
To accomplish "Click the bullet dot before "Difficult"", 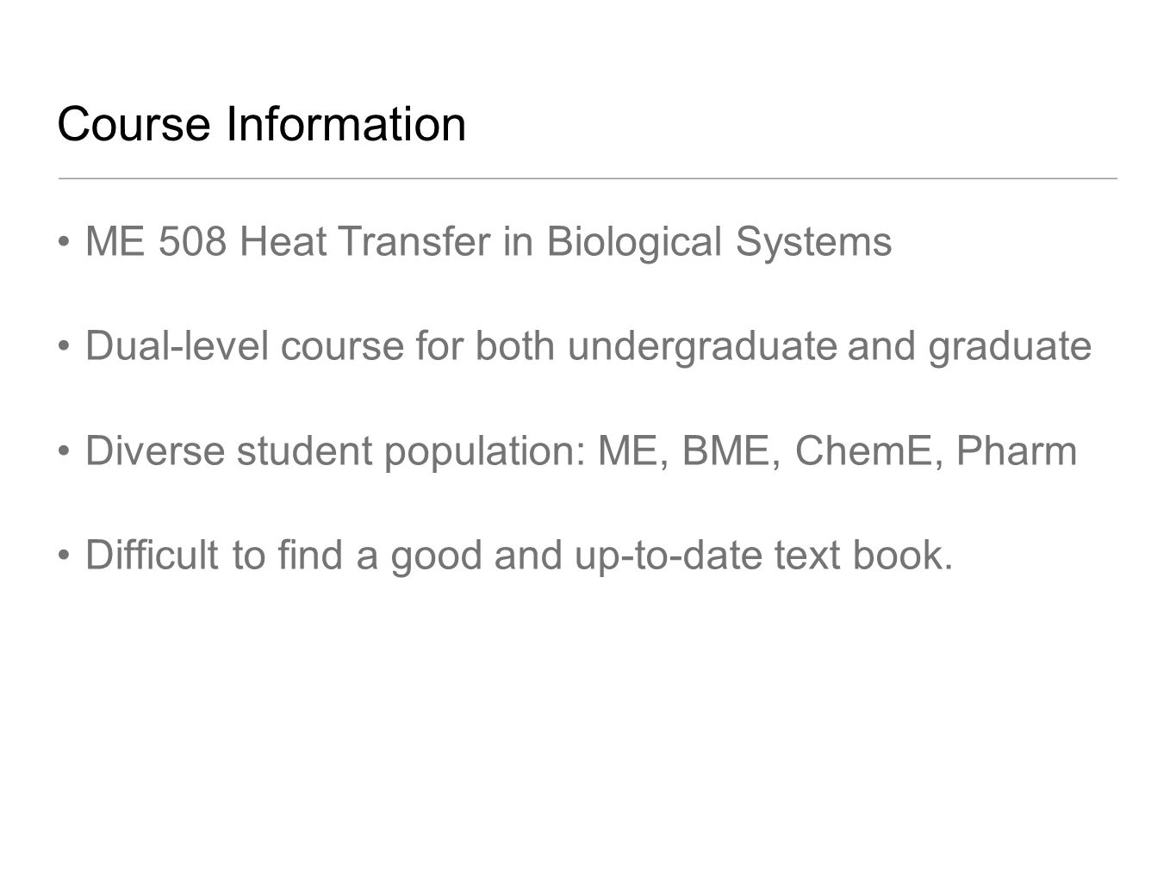I will click(x=64, y=557).
